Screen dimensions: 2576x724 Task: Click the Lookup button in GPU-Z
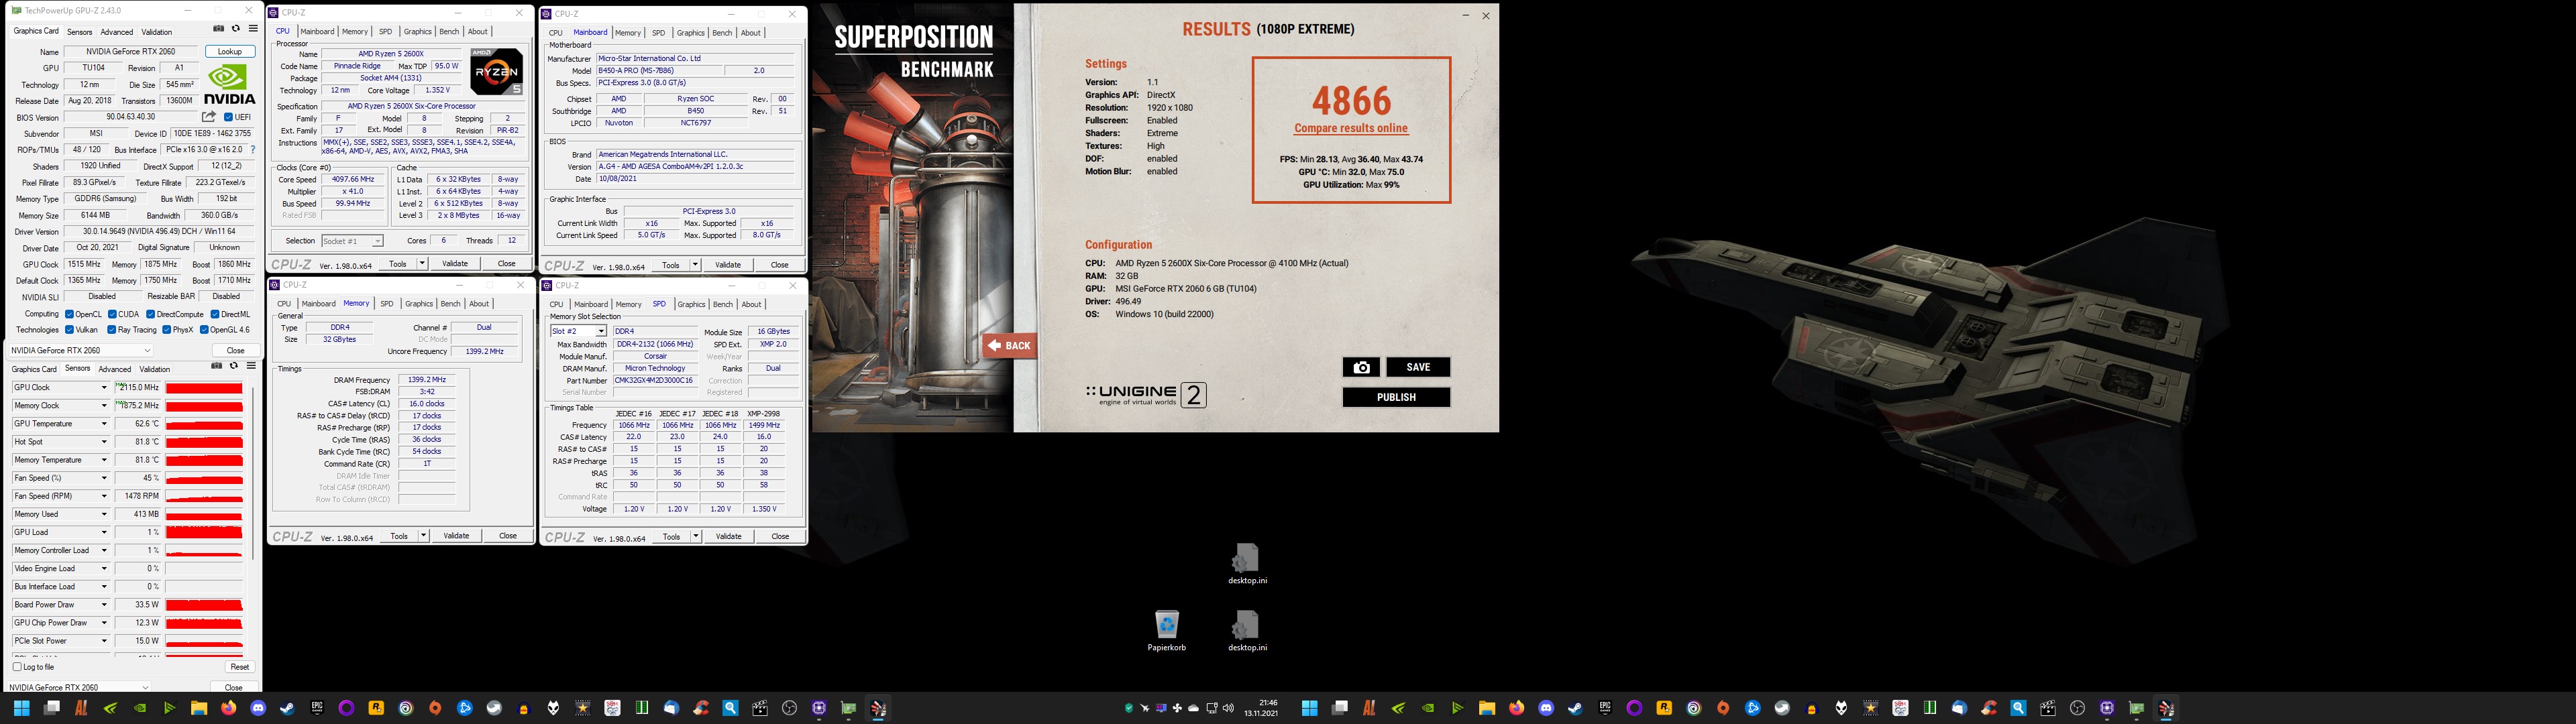tap(230, 52)
